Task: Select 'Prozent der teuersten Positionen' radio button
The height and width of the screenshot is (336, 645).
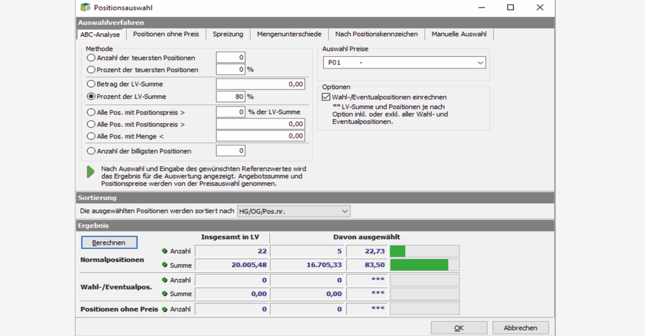Action: click(91, 70)
